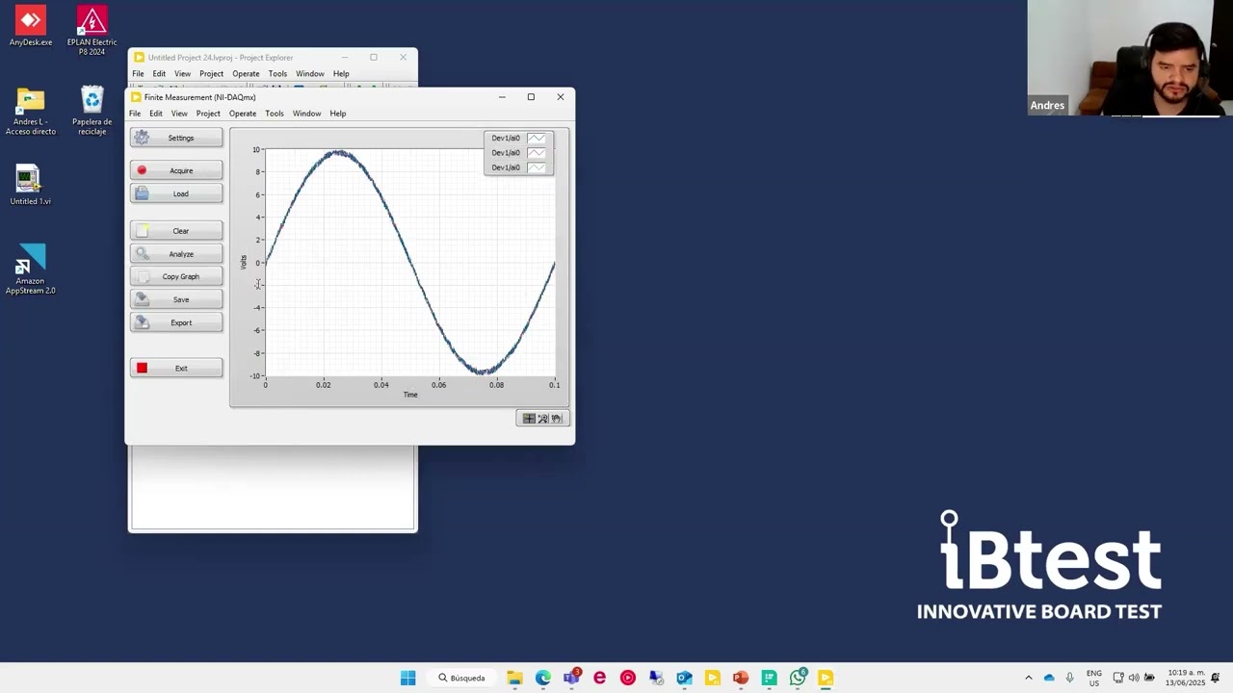Open the Settings button with gear icon
The height and width of the screenshot is (693, 1233).
point(176,138)
